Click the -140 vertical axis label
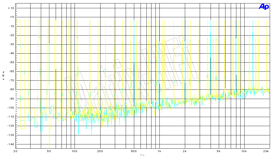Screen dimensions: 274x159 [x=10, y=144]
